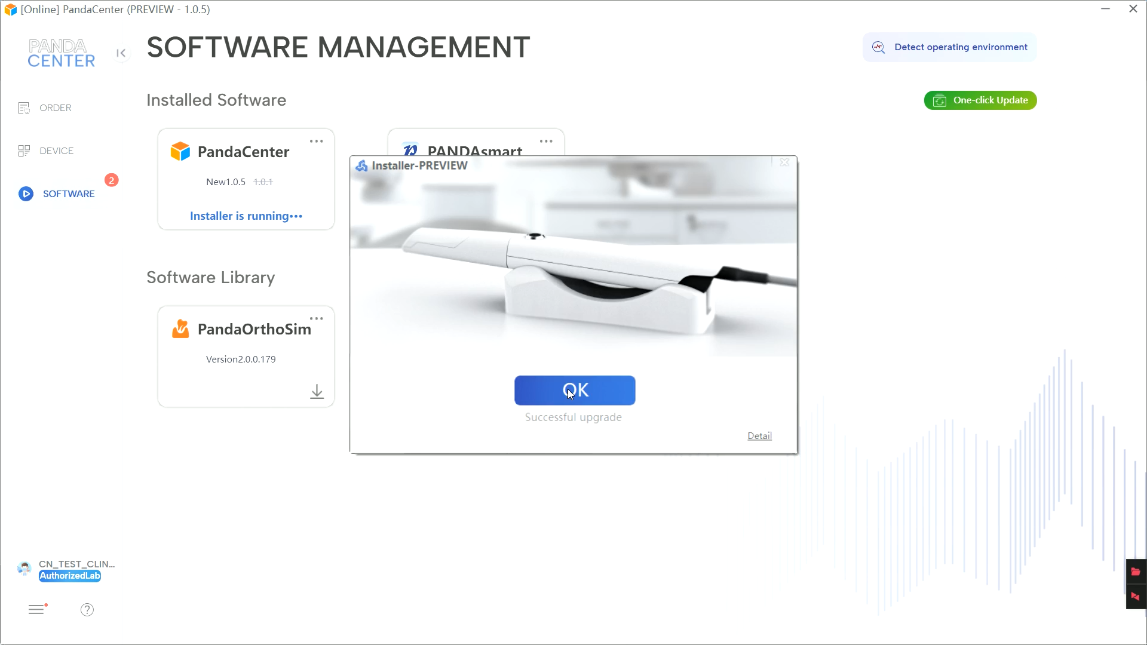This screenshot has height=645, width=1147.
Task: Download PandaOrthoSim with the download icon
Action: pyautogui.click(x=317, y=392)
